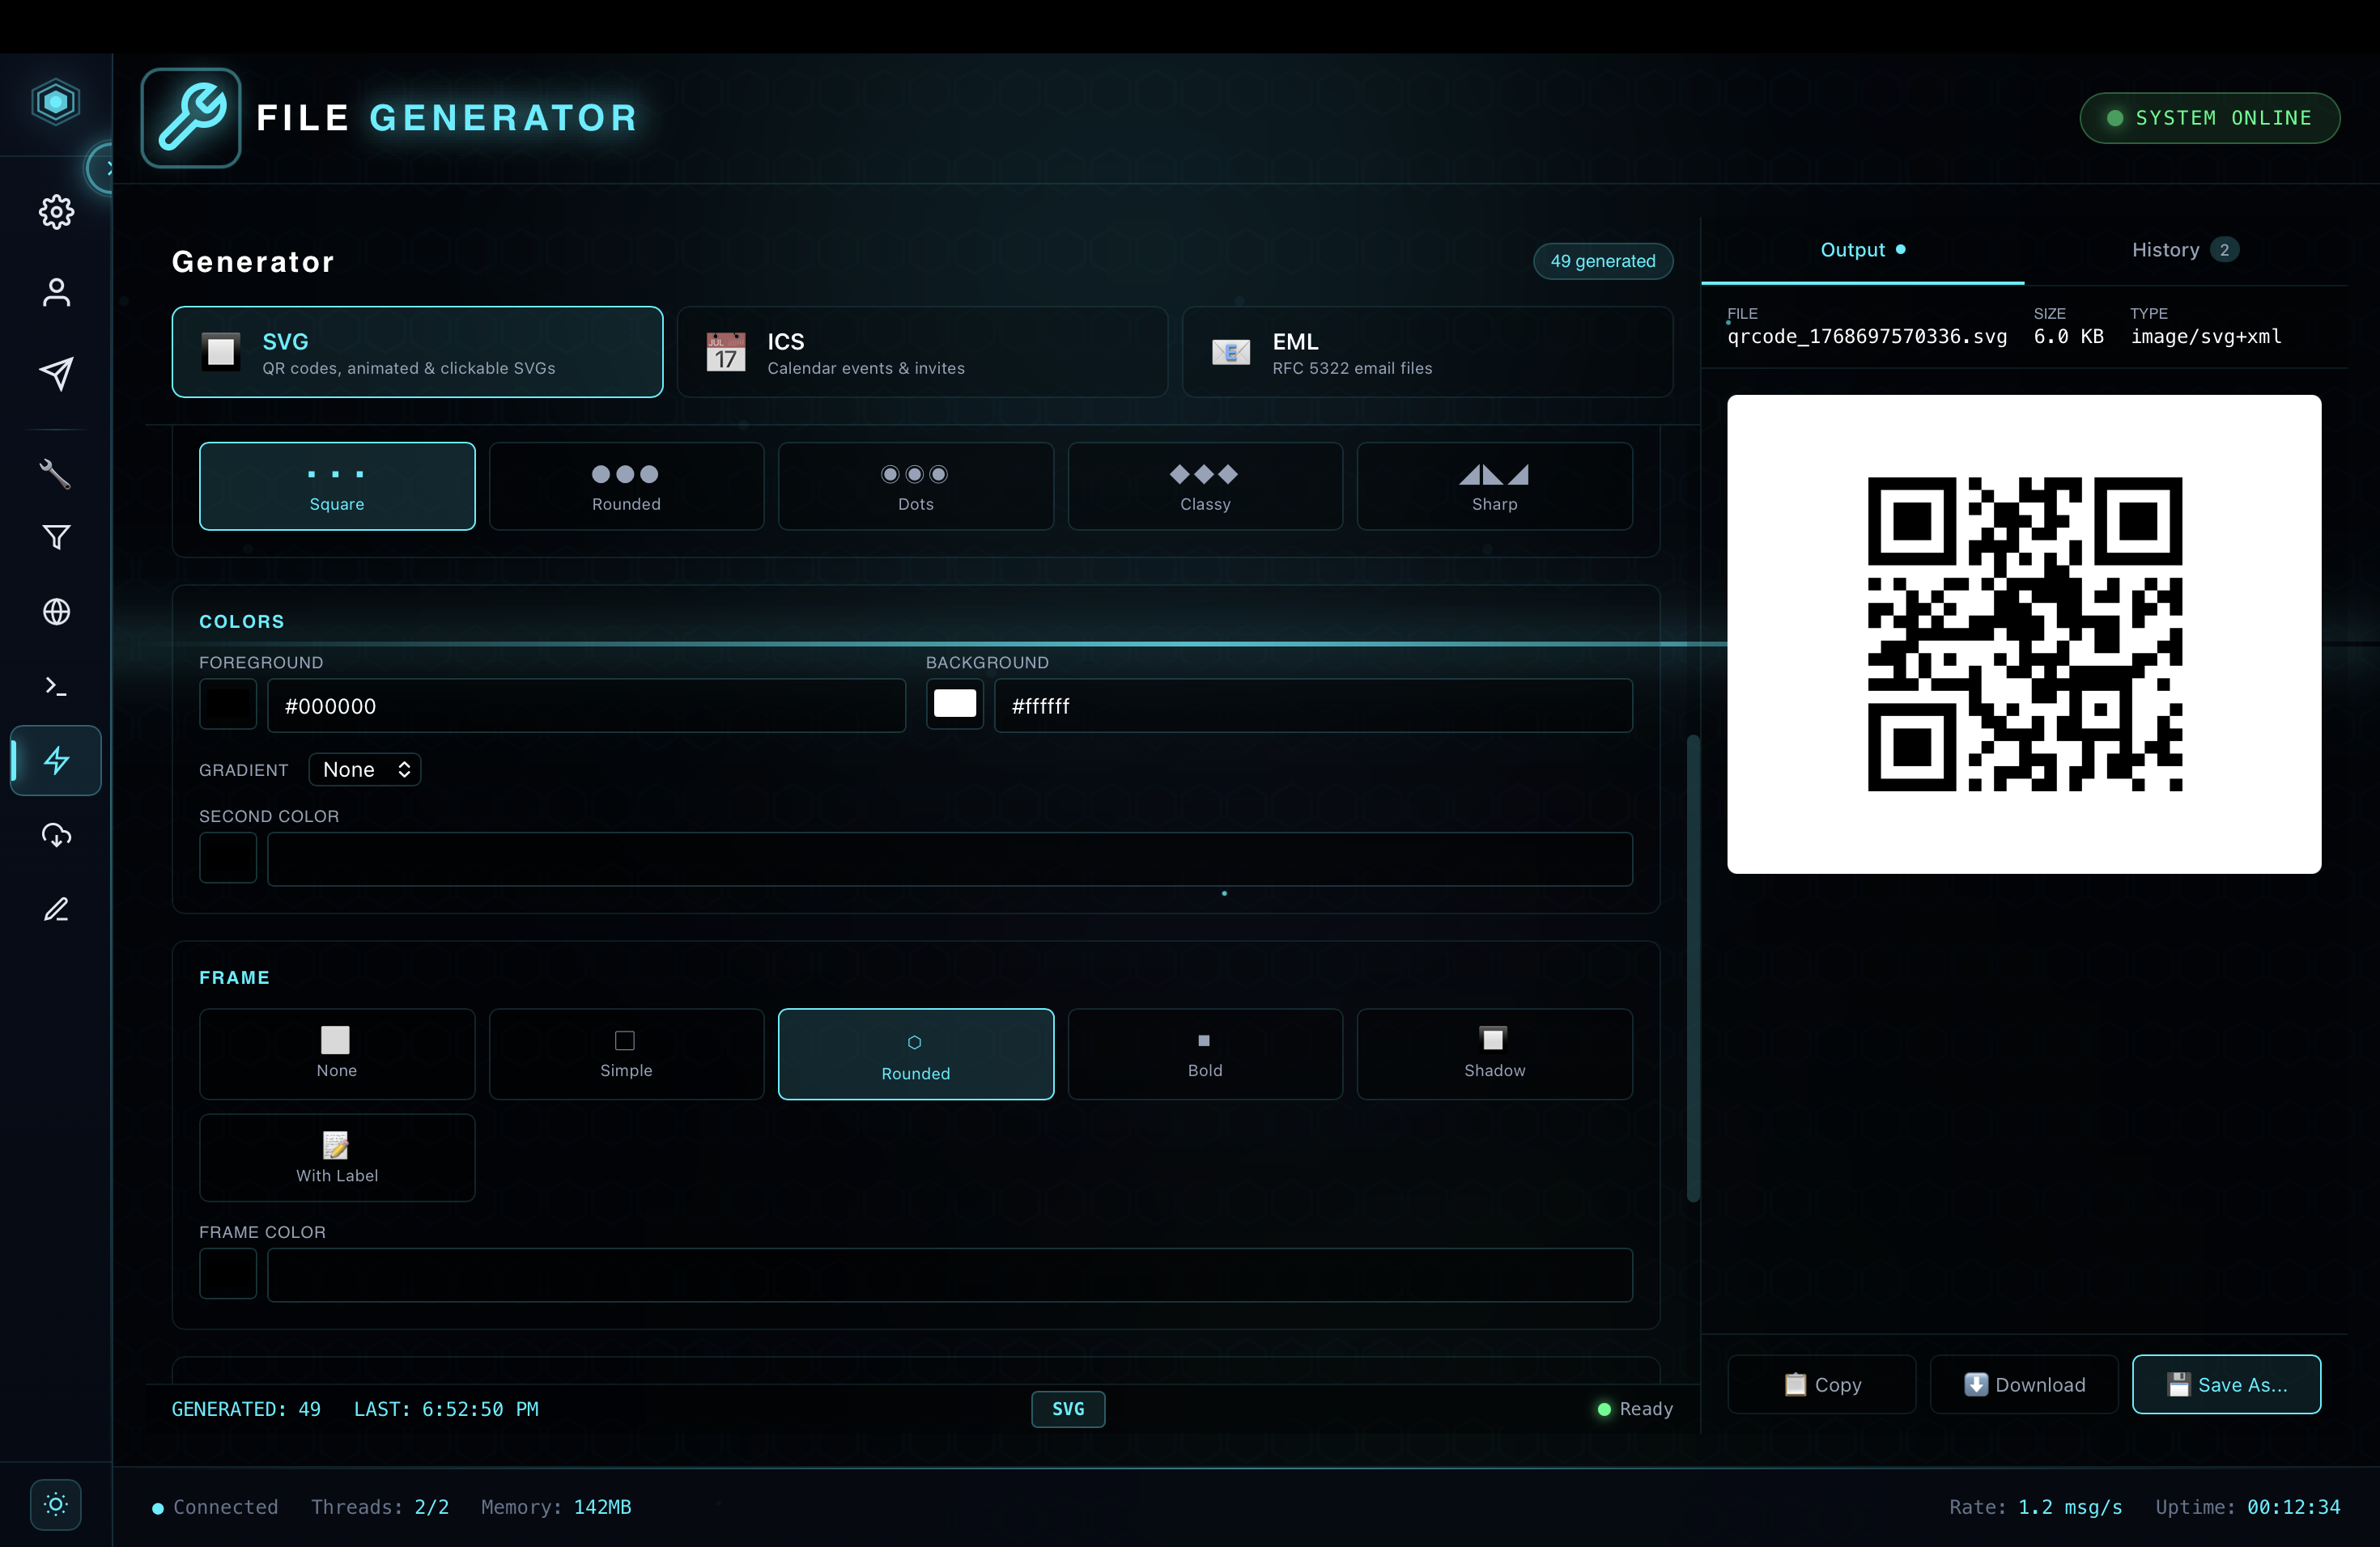Viewport: 2380px width, 1547px height.
Task: Select the Shadow frame style
Action: point(1494,1054)
